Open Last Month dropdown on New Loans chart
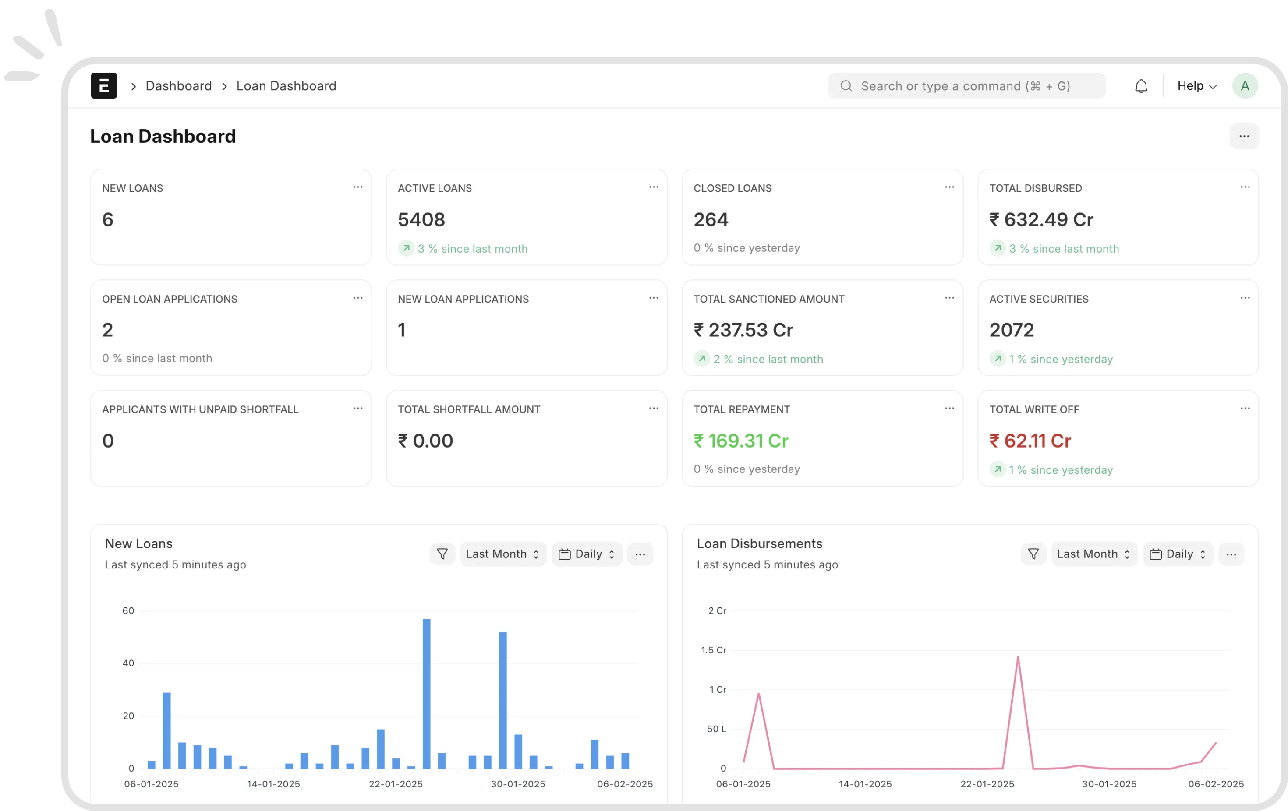This screenshot has height=811, width=1288. point(502,554)
